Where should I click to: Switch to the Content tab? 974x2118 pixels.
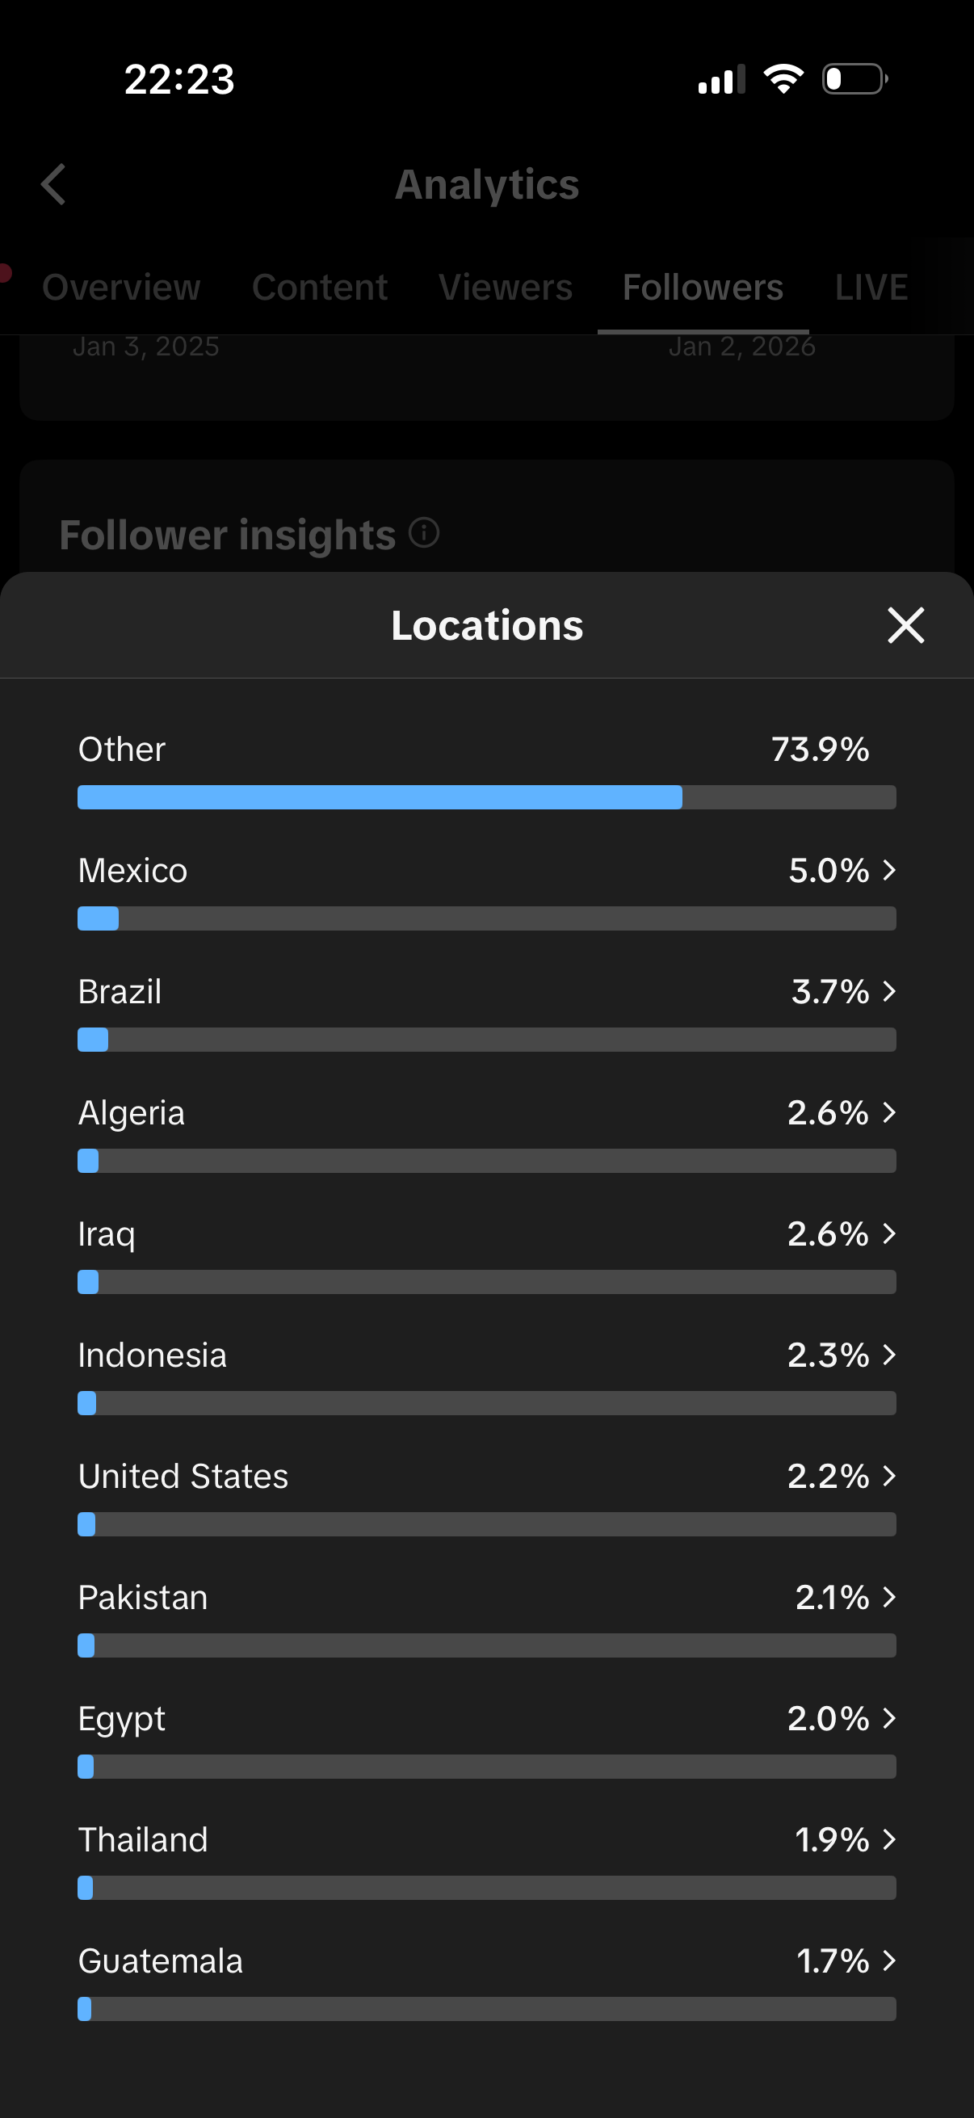320,288
